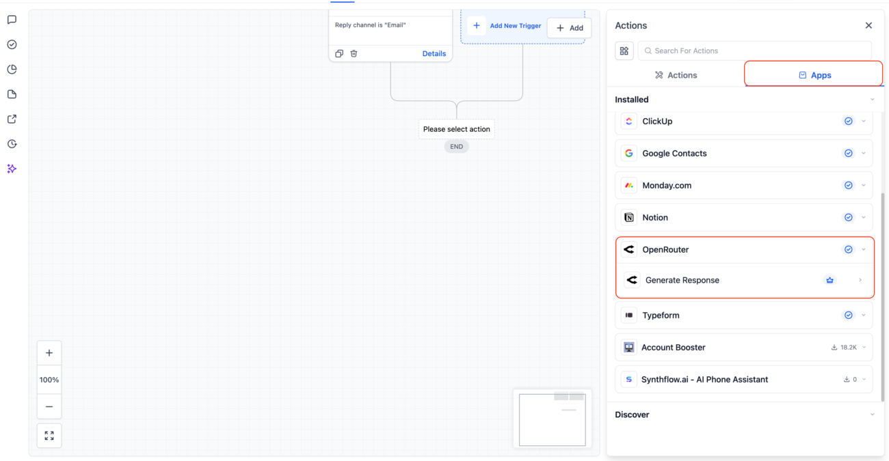Click the Details link on the trigger card

tap(434, 53)
